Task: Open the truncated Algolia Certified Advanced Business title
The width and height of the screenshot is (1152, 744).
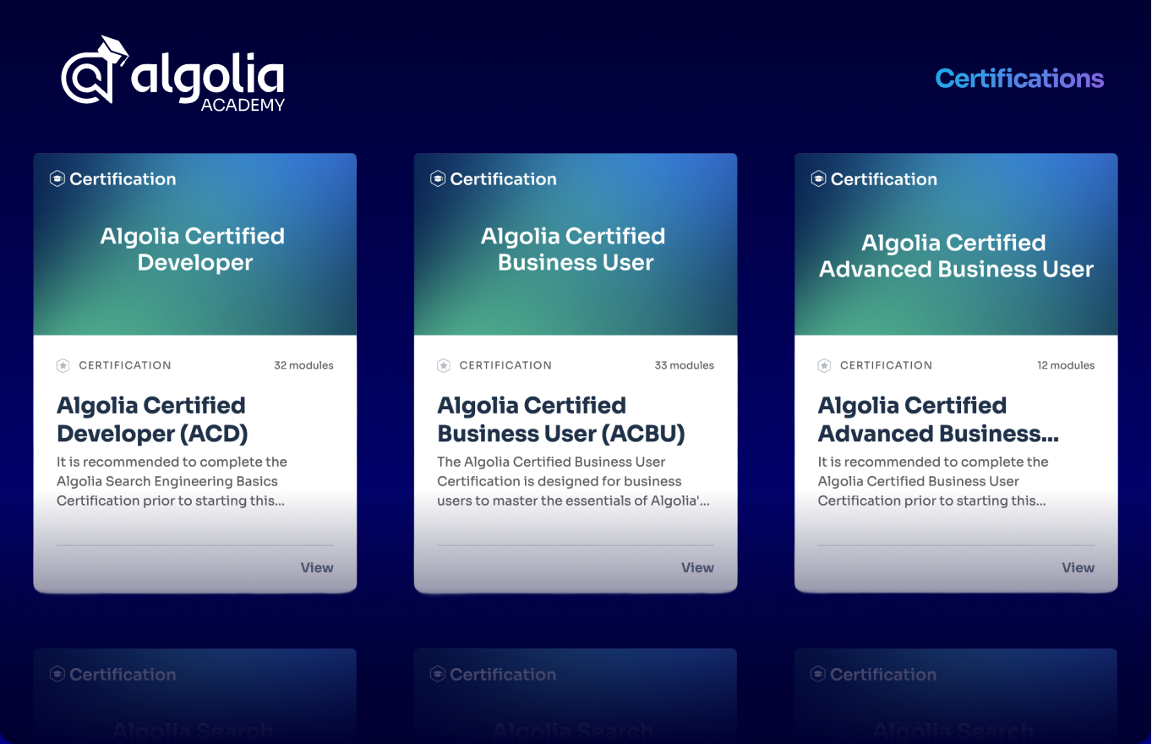Action: pyautogui.click(x=938, y=419)
